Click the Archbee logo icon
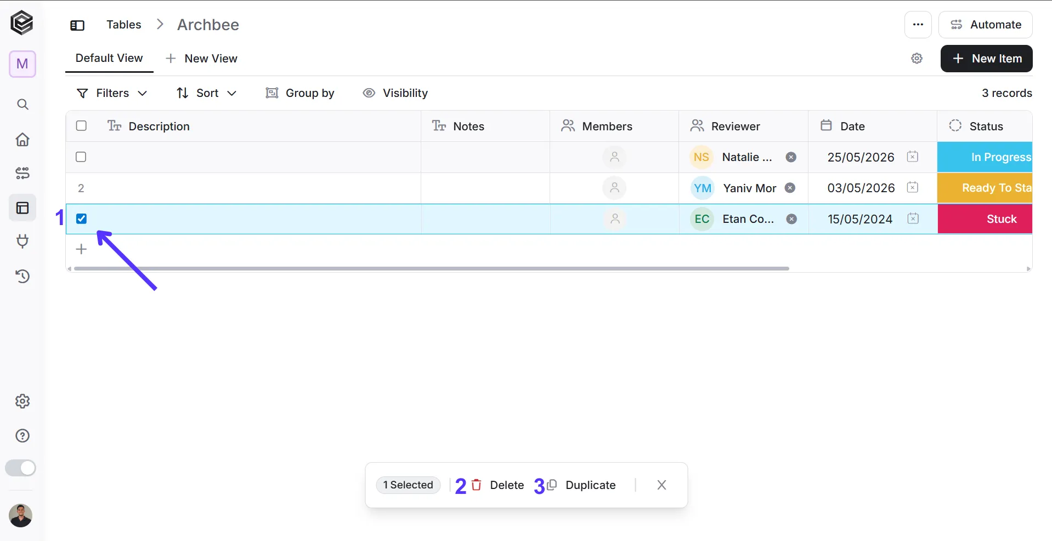This screenshot has height=541, width=1052. 22,23
